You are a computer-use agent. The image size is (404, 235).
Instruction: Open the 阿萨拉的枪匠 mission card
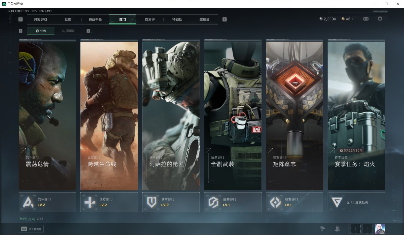pyautogui.click(x=171, y=115)
